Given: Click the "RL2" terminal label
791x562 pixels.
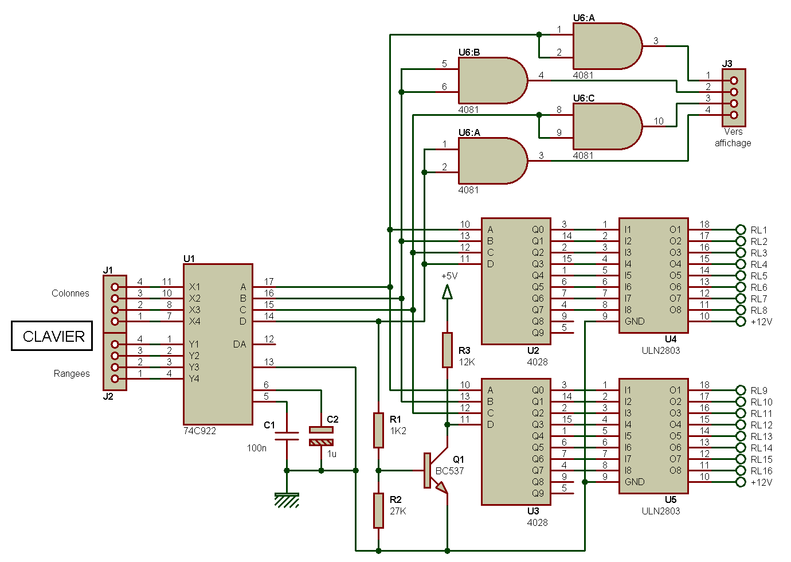Looking at the screenshot, I should (759, 241).
